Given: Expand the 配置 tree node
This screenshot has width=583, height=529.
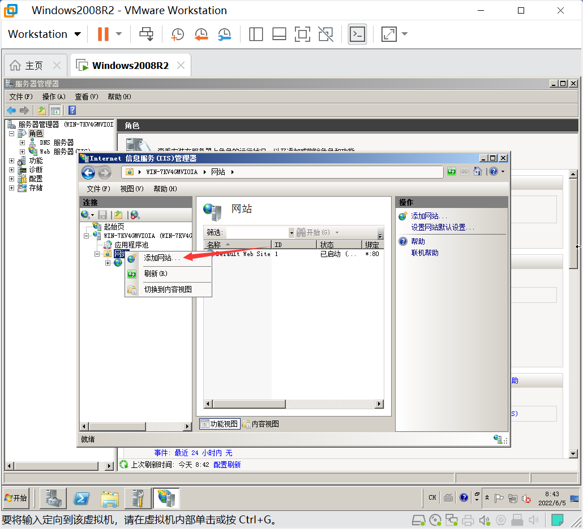Looking at the screenshot, I should click(11, 179).
